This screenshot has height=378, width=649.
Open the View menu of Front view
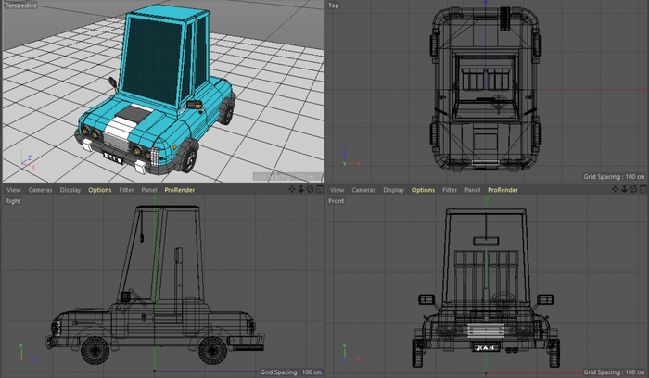coord(337,190)
